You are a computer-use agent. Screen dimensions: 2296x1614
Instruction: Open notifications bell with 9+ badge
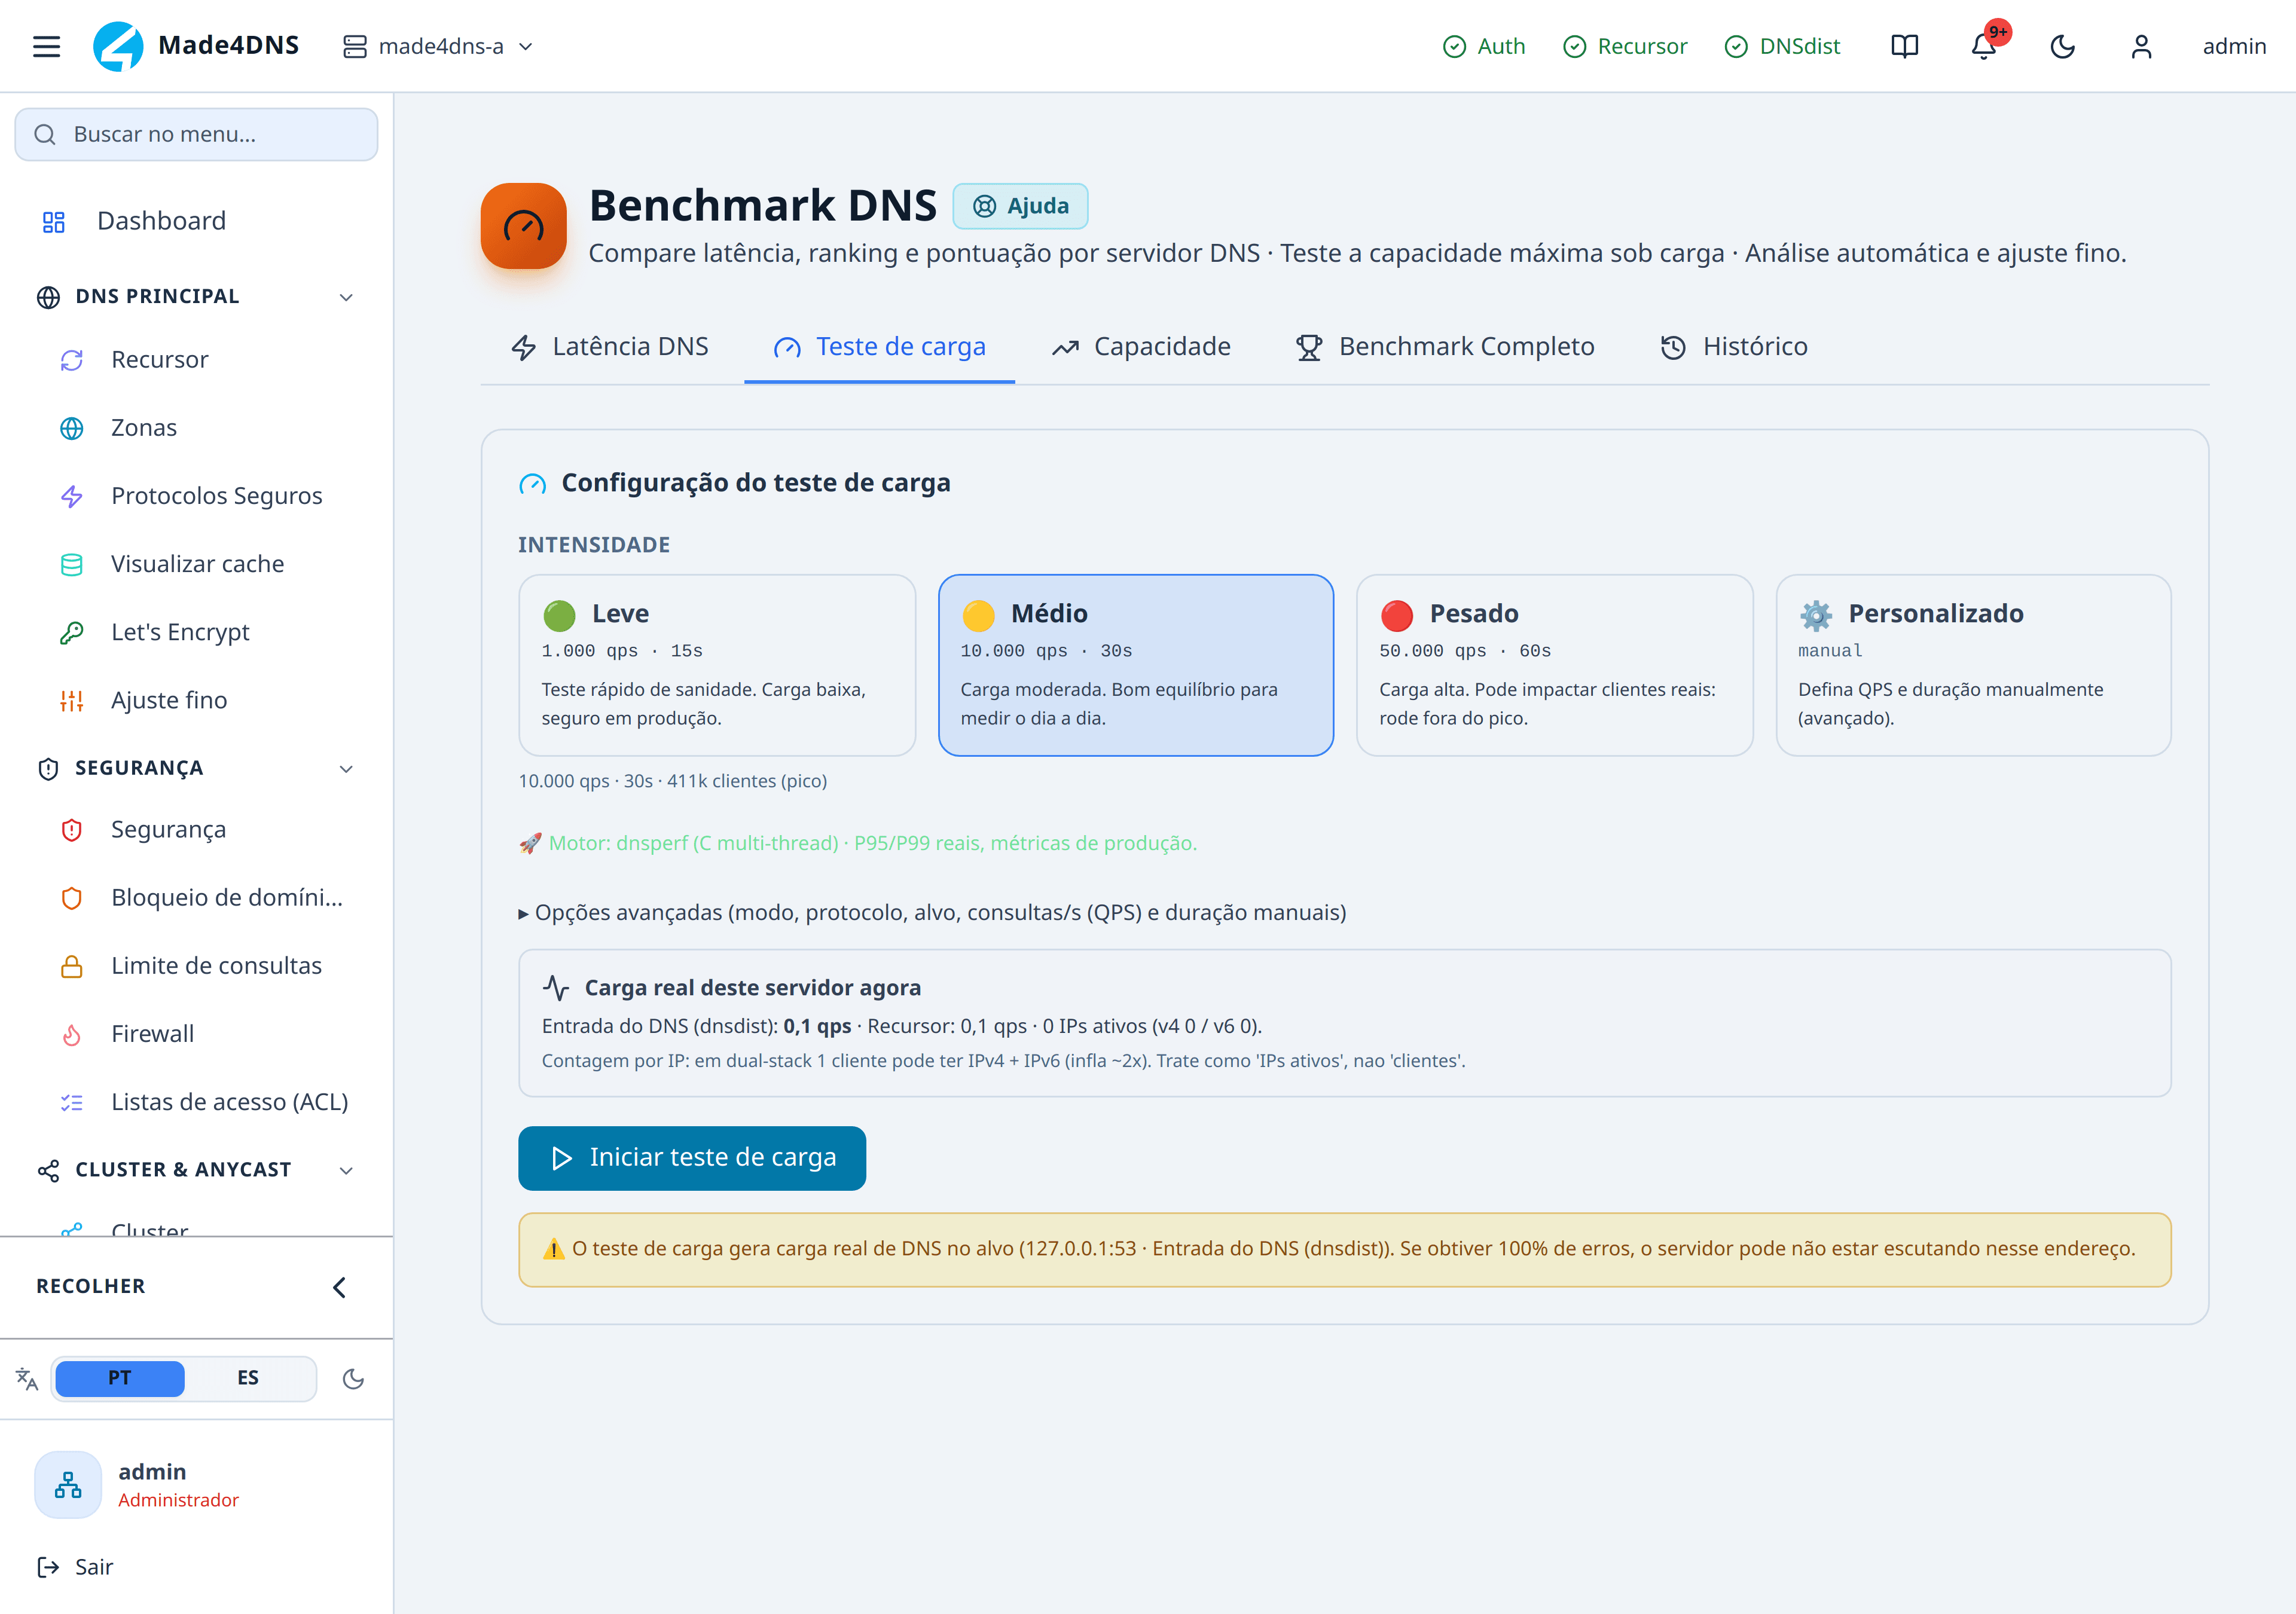(x=1984, y=46)
